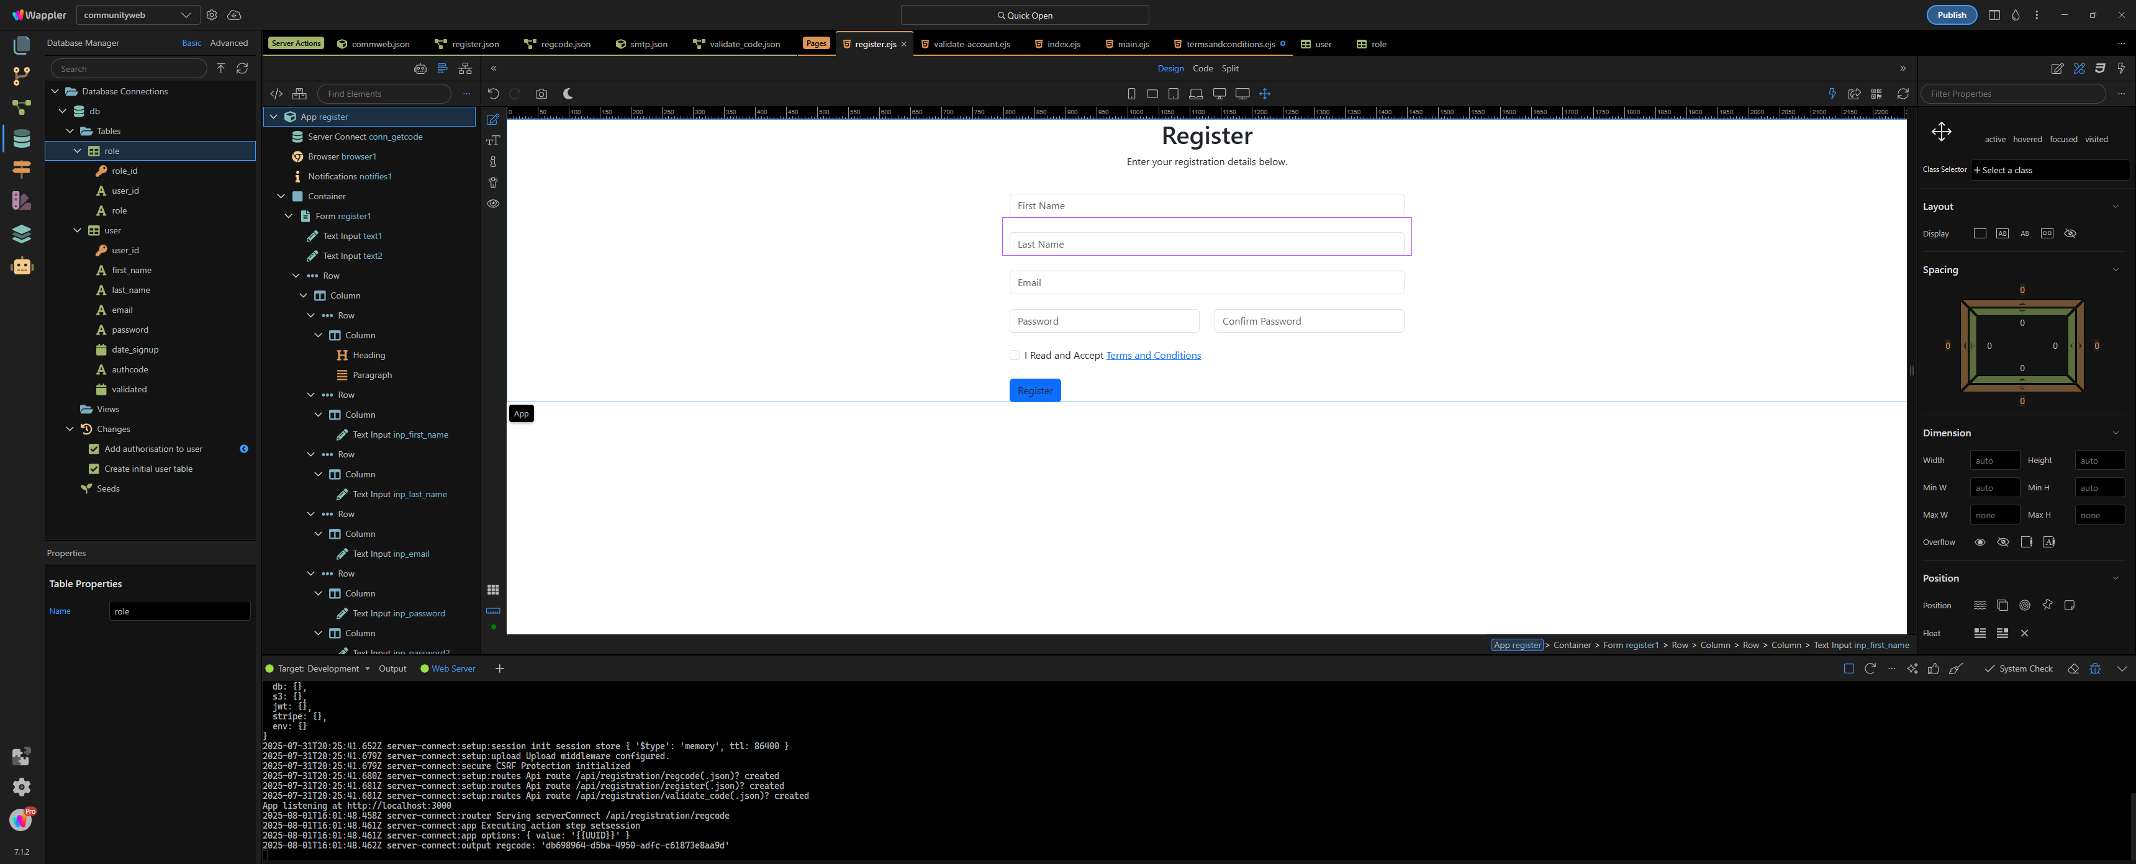Switch Database Manager to Advanced mode
Image resolution: width=2136 pixels, height=864 pixels.
(229, 43)
